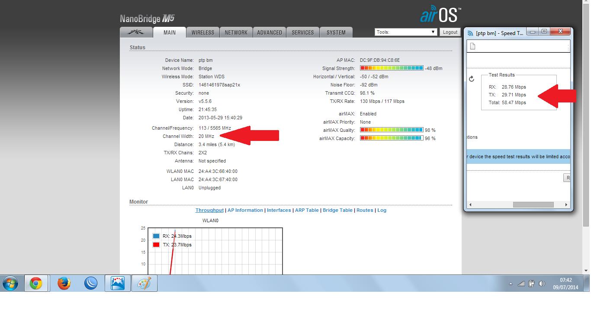Click the LAN0 MAC '24:A4:3C:67:40:00'

click(x=218, y=180)
